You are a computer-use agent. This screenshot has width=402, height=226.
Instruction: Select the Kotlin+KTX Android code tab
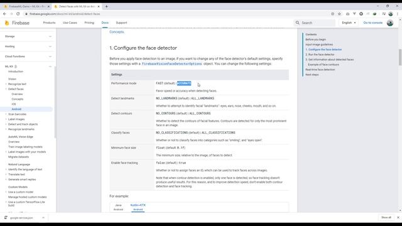(x=138, y=207)
